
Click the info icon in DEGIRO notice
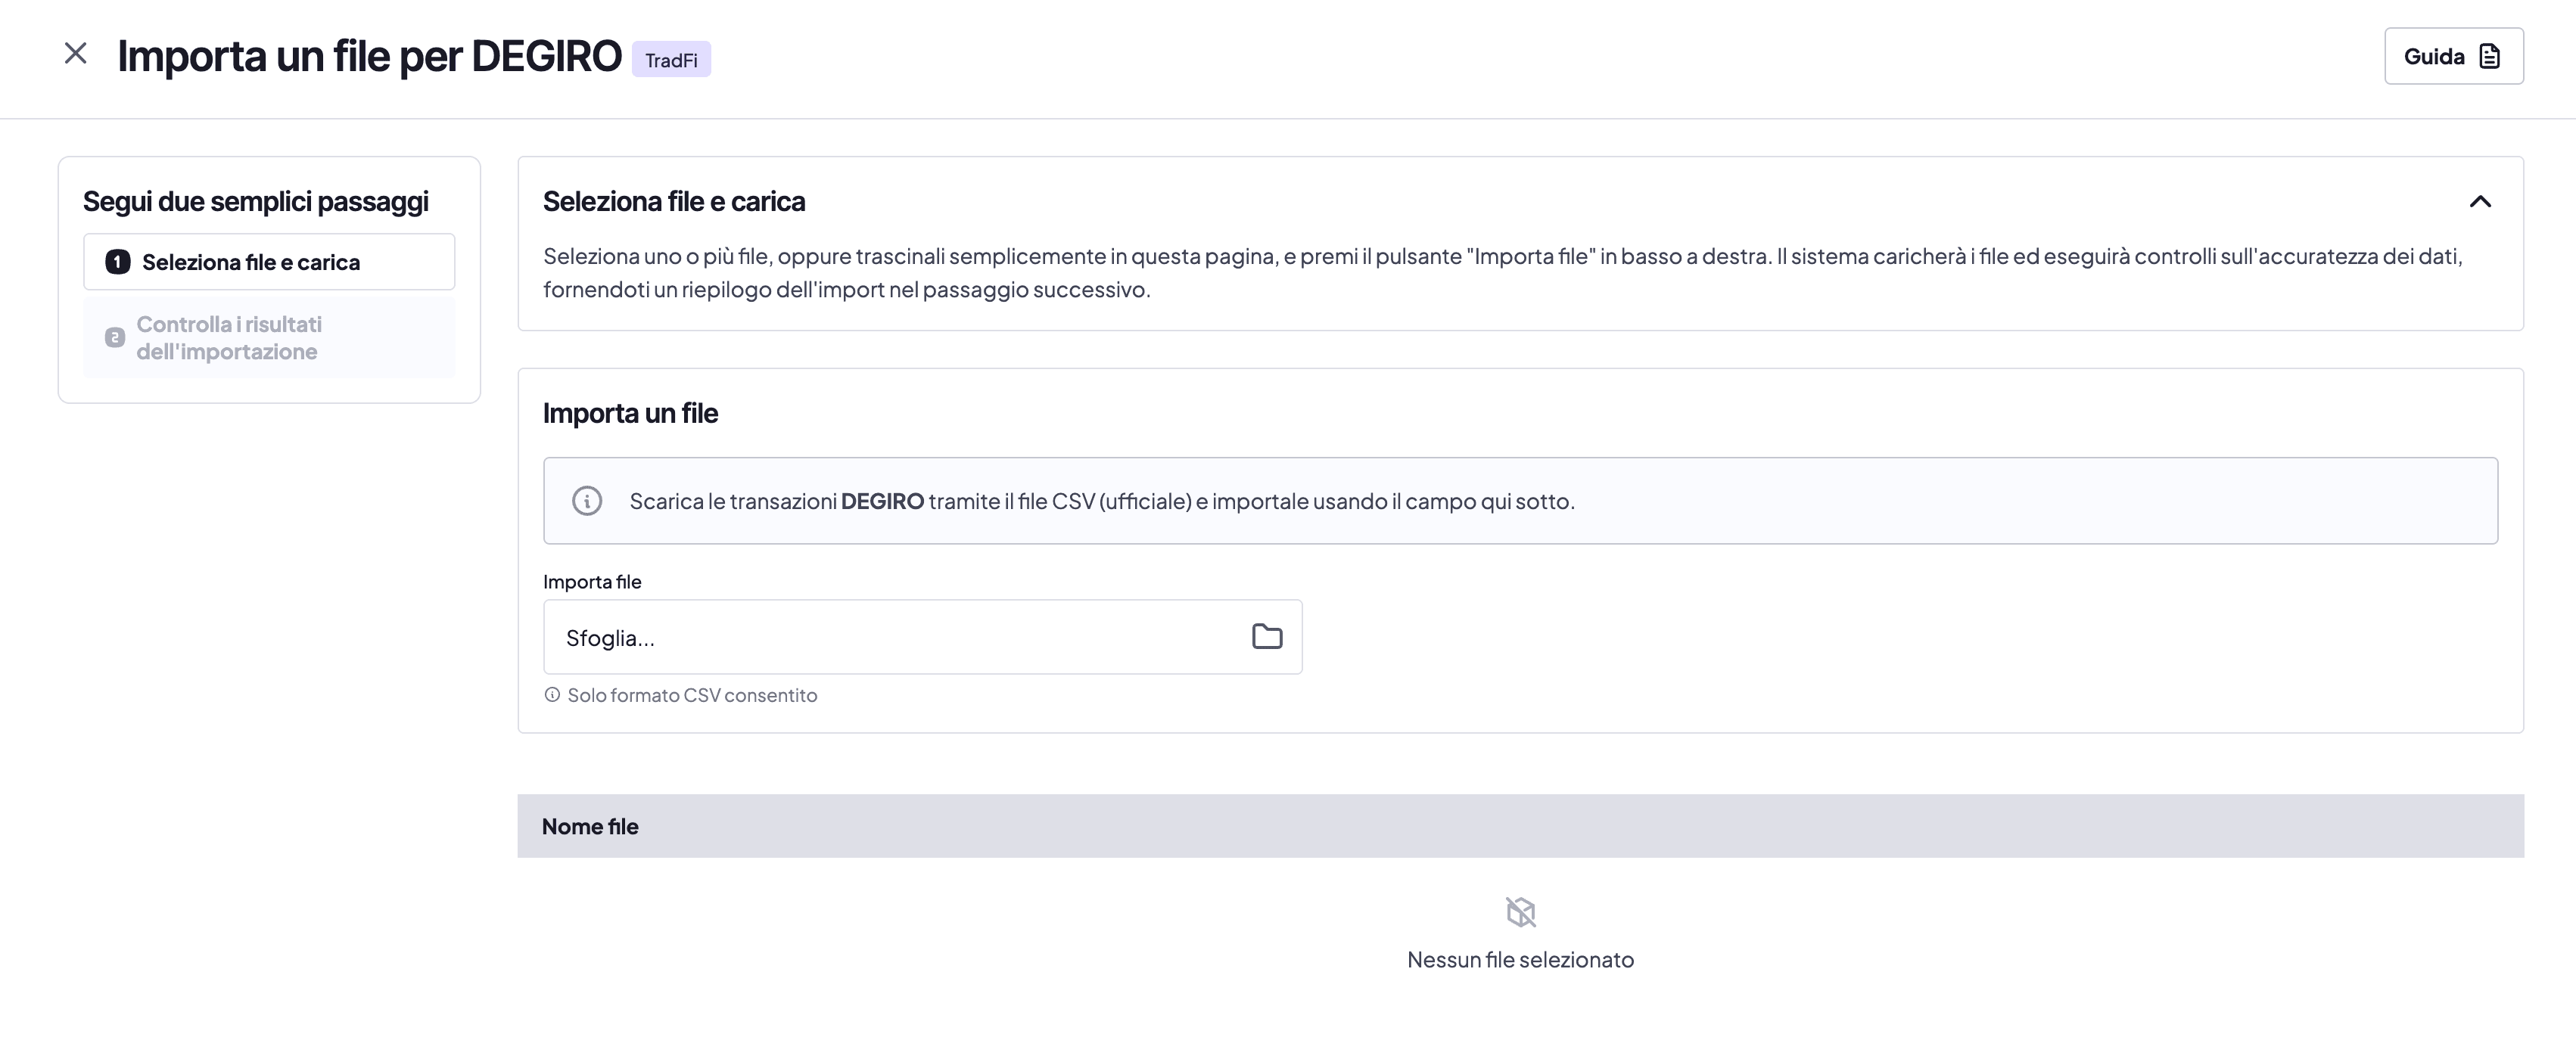(587, 501)
